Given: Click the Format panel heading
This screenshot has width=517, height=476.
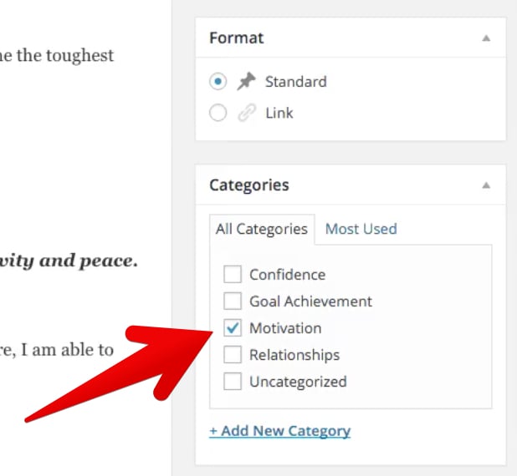Looking at the screenshot, I should click(237, 38).
